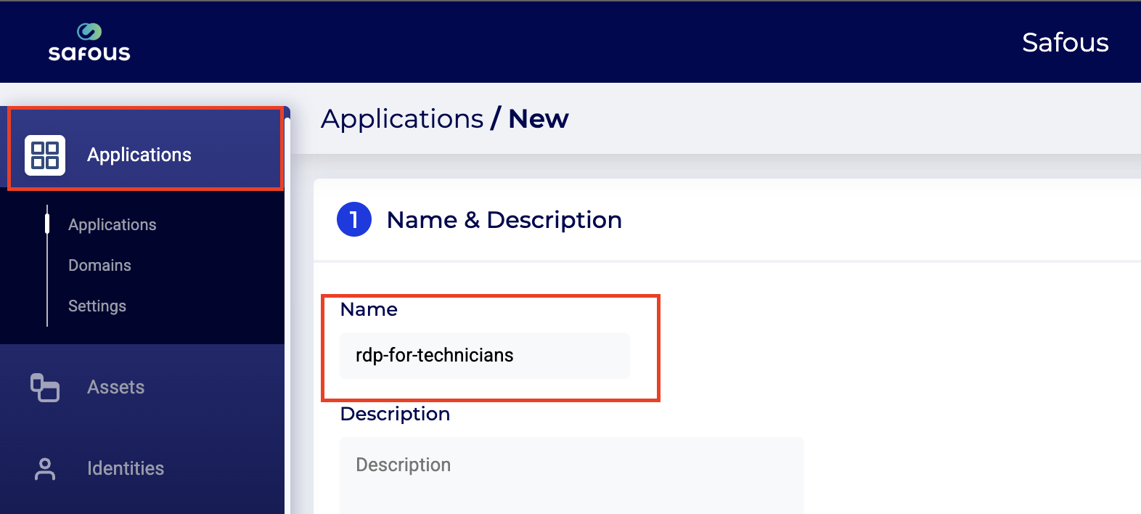
Task: Click the Name field label
Action: (x=369, y=310)
